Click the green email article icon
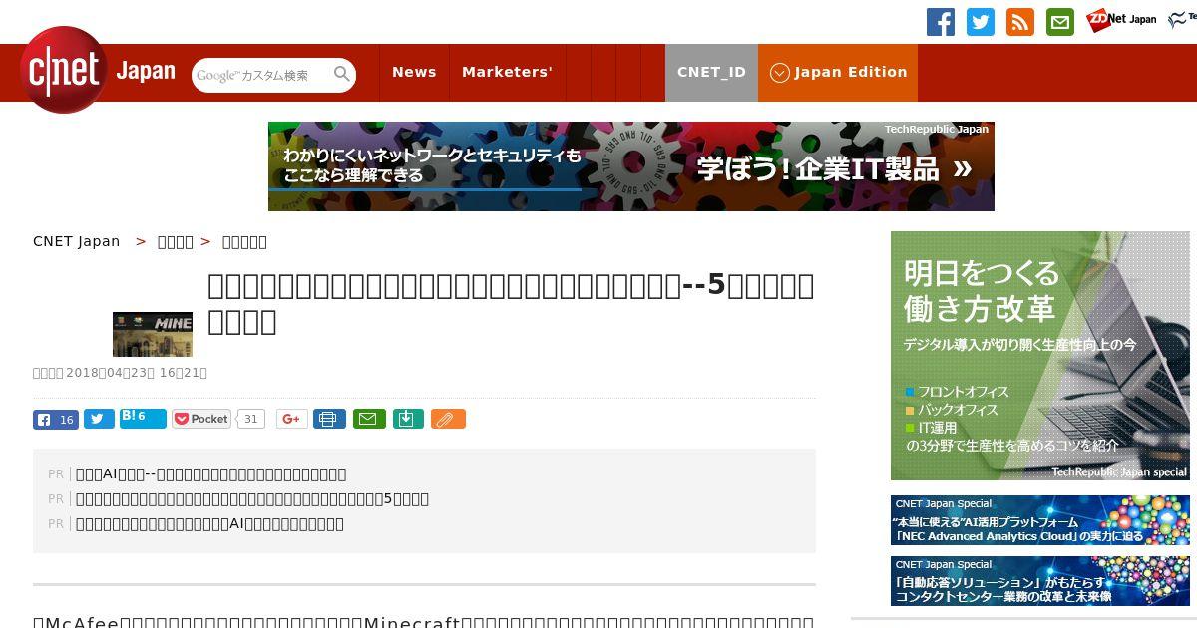 (369, 419)
